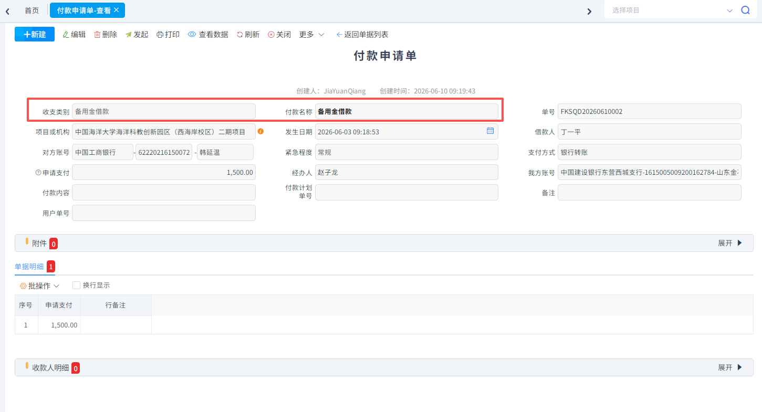Viewport: 762px width, 412px height.
Task: Click the search magnifier icon
Action: [745, 10]
